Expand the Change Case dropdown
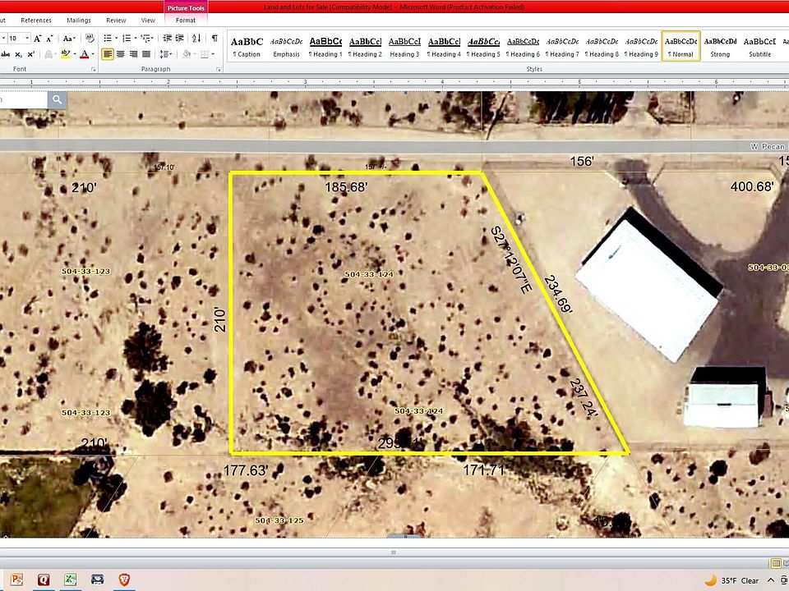This screenshot has width=789, height=591. tap(70, 39)
